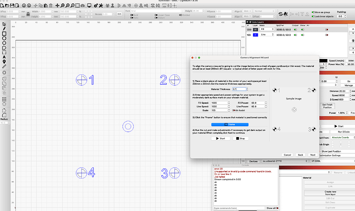Open the 100 layer Mode dropdown (Line)

click(x=267, y=35)
